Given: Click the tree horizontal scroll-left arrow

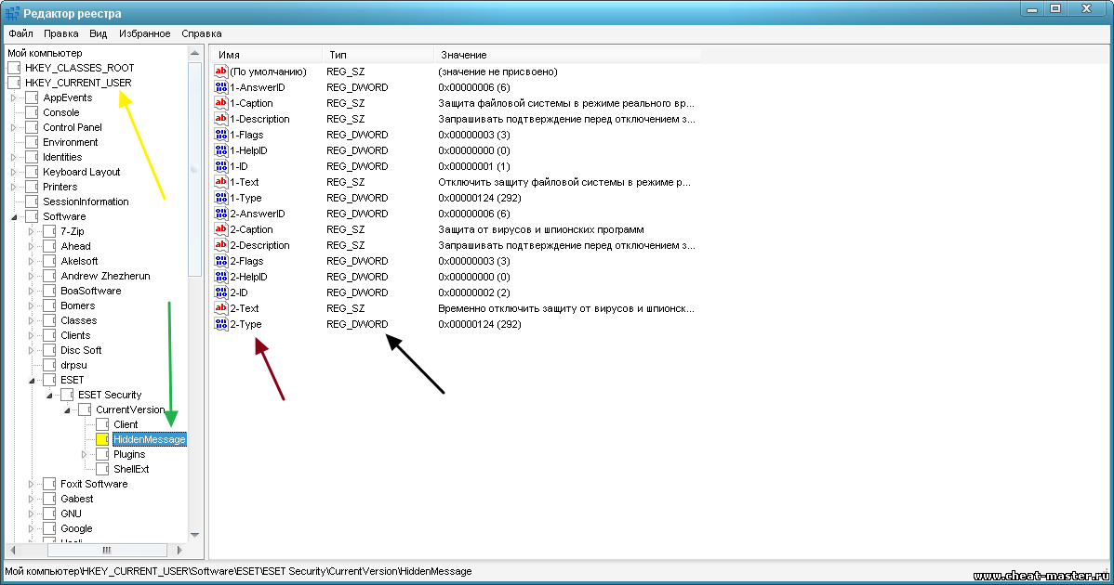Looking at the screenshot, I should pyautogui.click(x=13, y=551).
